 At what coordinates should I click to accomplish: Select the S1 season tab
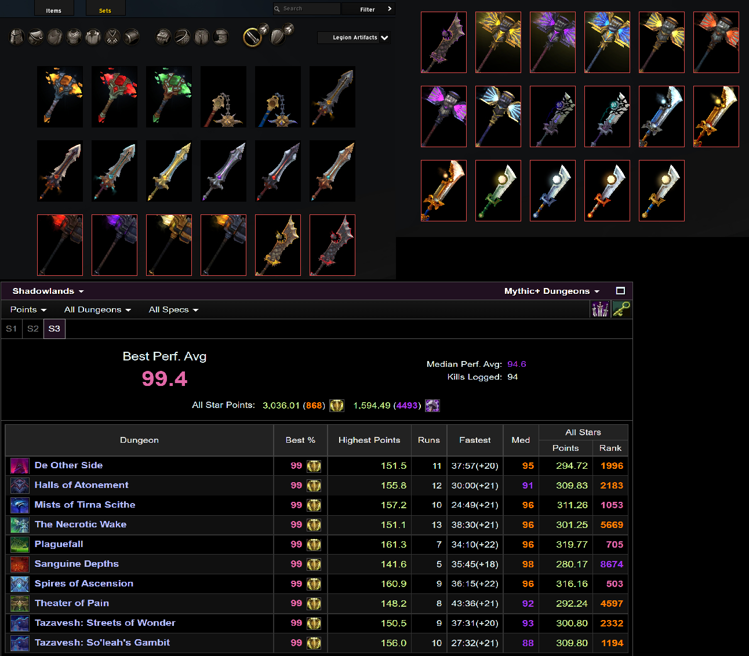[12, 329]
